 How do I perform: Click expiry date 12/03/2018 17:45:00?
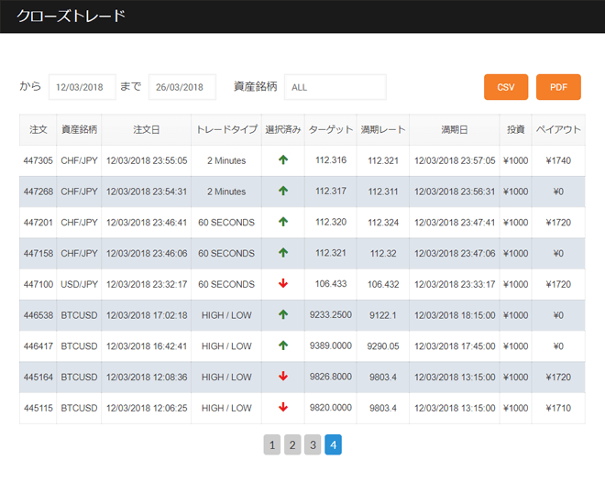click(455, 345)
